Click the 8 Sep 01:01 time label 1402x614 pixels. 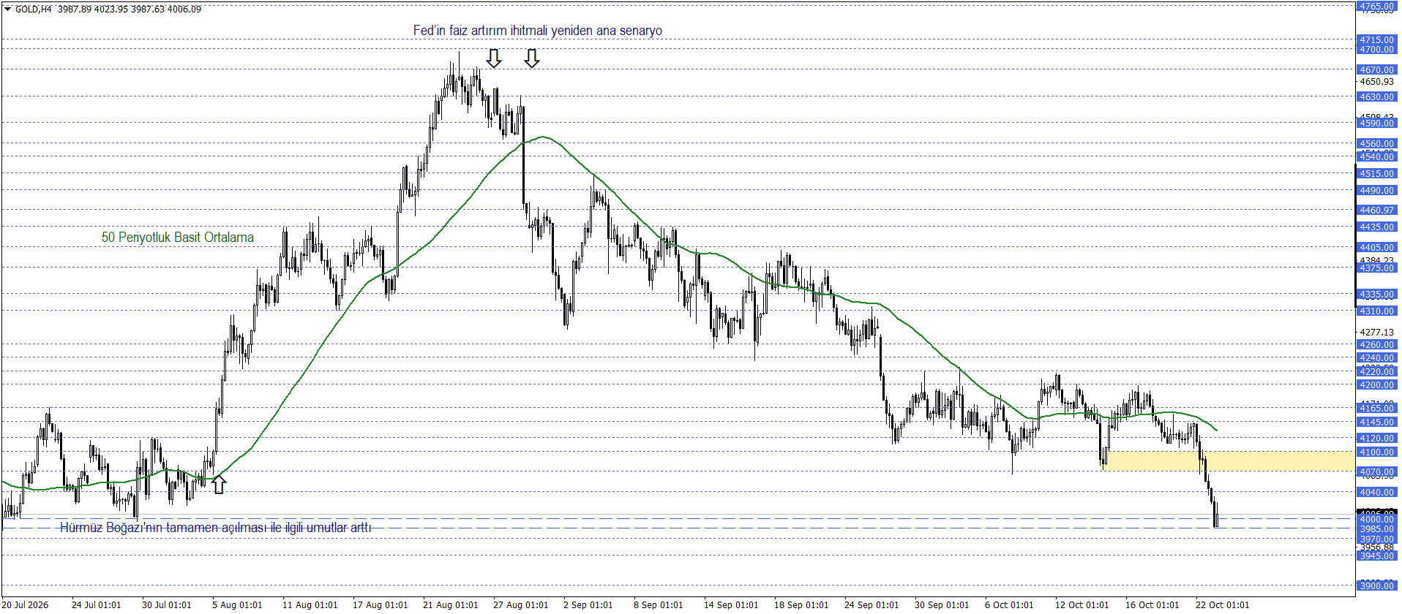pyautogui.click(x=659, y=604)
